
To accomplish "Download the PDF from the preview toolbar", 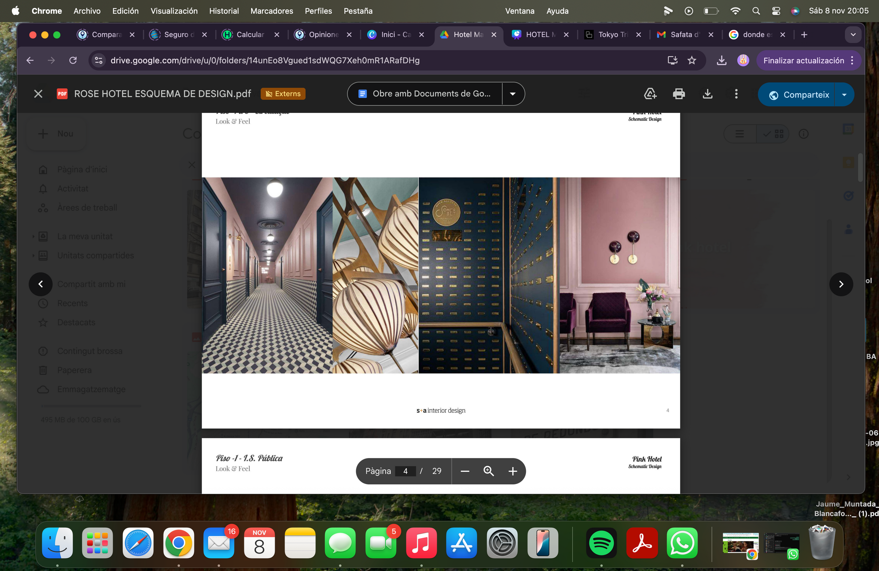I will point(707,94).
